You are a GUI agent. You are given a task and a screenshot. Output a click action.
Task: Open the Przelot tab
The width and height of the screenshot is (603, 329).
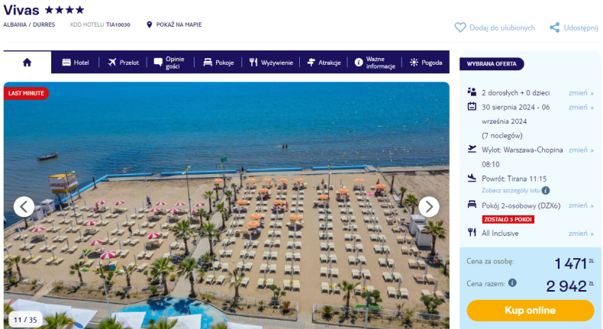123,63
